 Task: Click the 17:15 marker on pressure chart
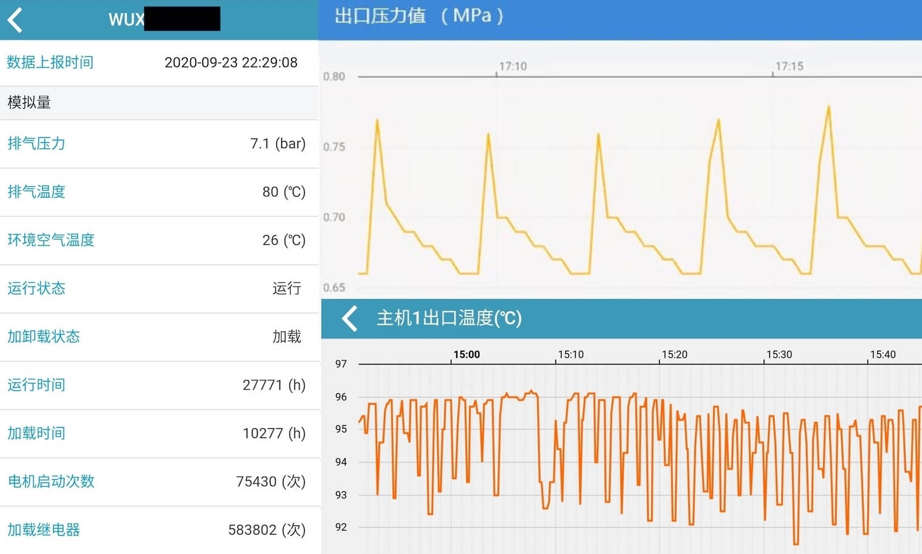pos(789,66)
